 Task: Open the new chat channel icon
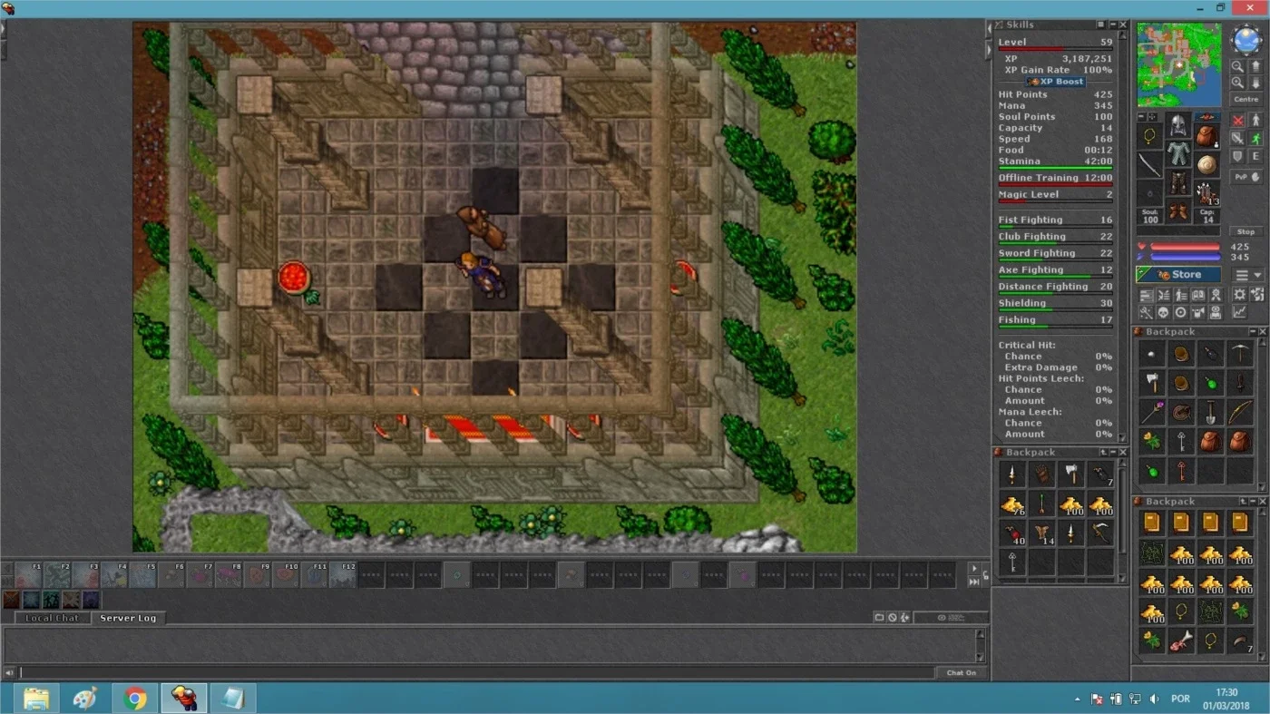click(x=879, y=618)
